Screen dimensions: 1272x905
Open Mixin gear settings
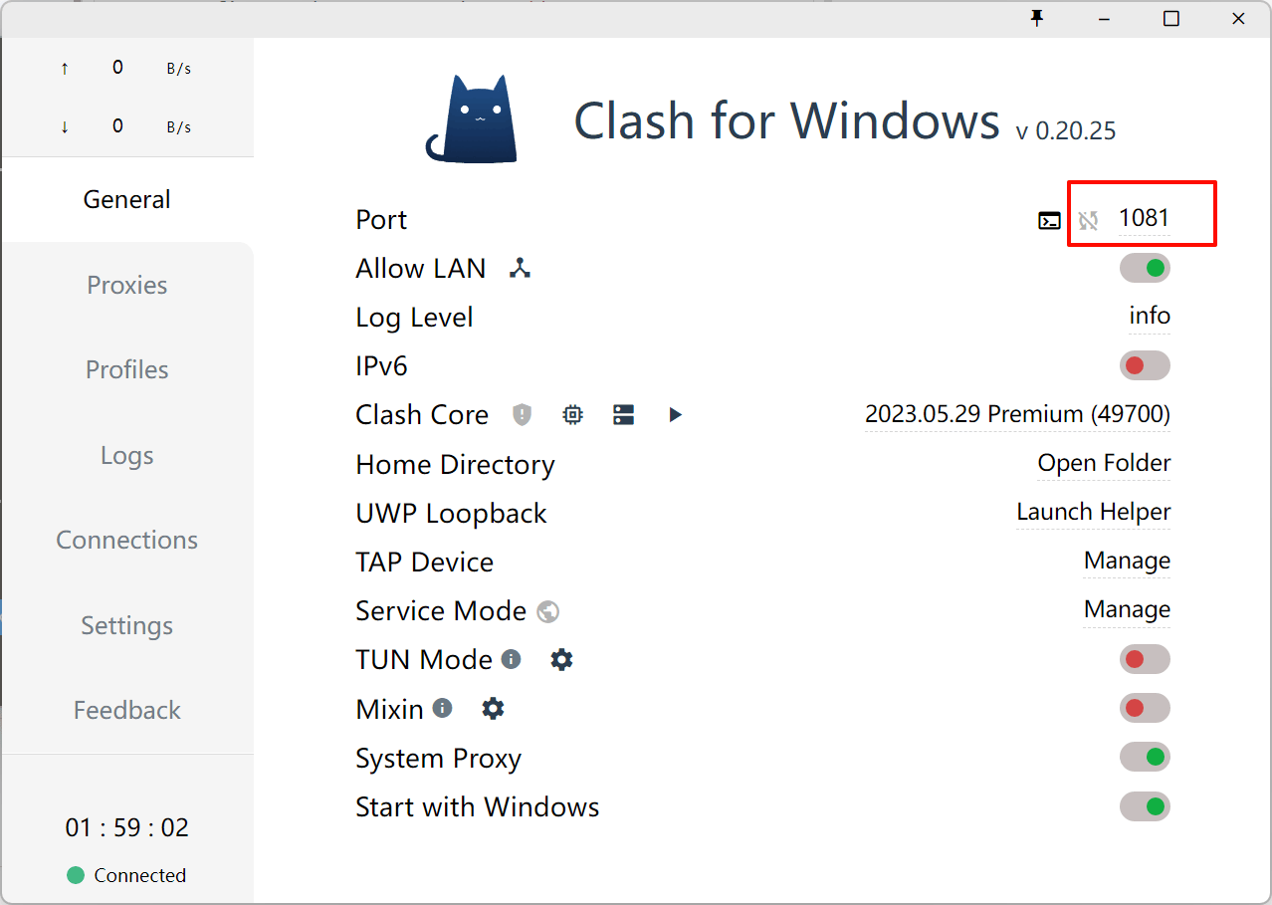(x=494, y=708)
